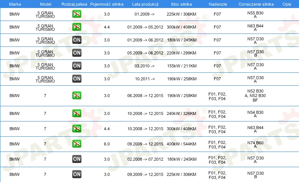The width and height of the screenshot is (299, 182).
Task: Select the 01.2009 -> 06.2012 production years cell
Action: click(145, 40)
